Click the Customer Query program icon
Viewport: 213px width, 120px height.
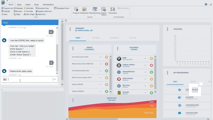(x=180, y=105)
